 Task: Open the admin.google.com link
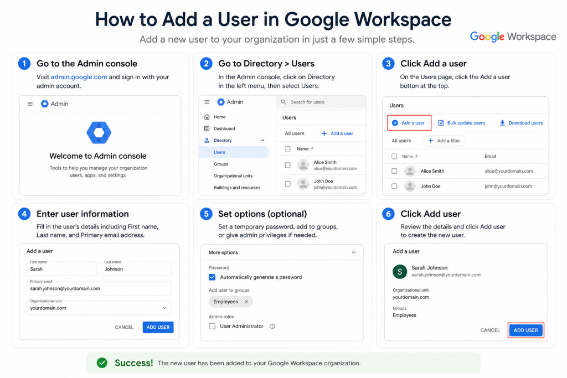coord(79,77)
